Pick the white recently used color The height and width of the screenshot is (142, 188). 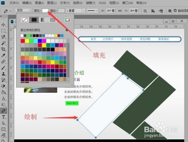coord(22,36)
